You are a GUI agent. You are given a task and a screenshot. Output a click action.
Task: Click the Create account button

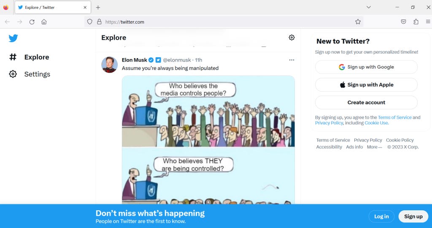click(x=366, y=102)
